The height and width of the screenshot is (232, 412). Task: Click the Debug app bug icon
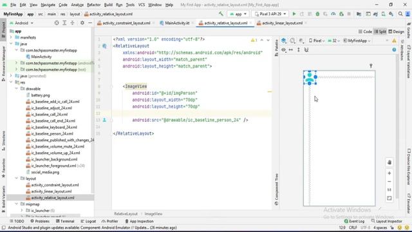click(317, 14)
